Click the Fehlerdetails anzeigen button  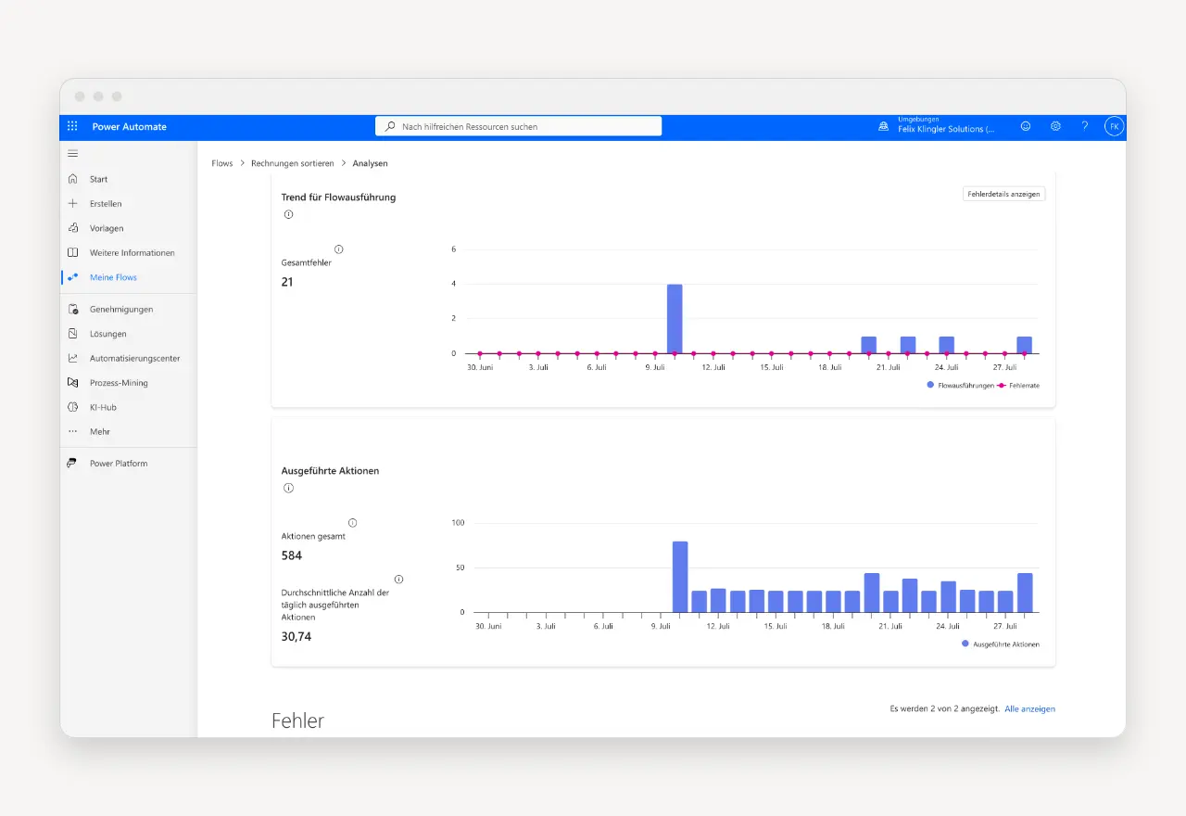1003,194
